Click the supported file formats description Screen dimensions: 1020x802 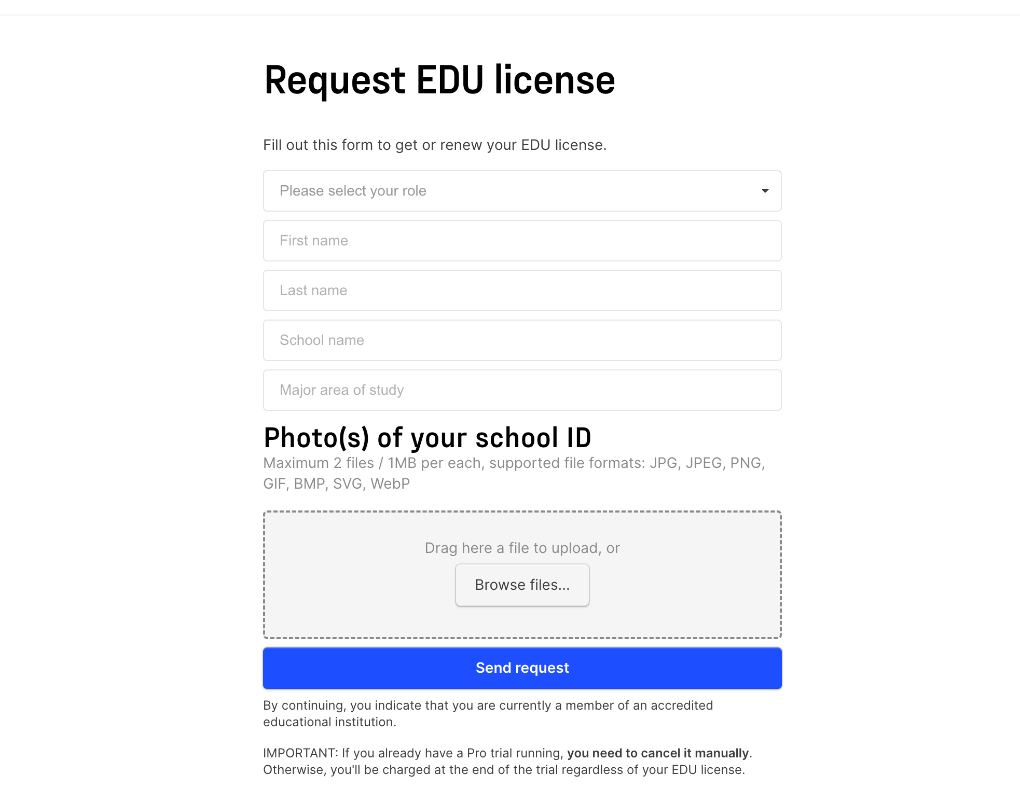click(x=514, y=473)
